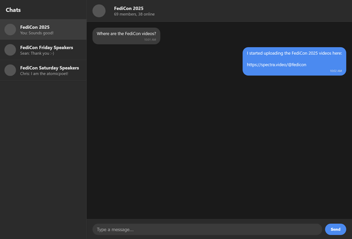352x239 pixels.
Task: Open the FediCon Saturday Speakers chat
Action: (x=44, y=71)
